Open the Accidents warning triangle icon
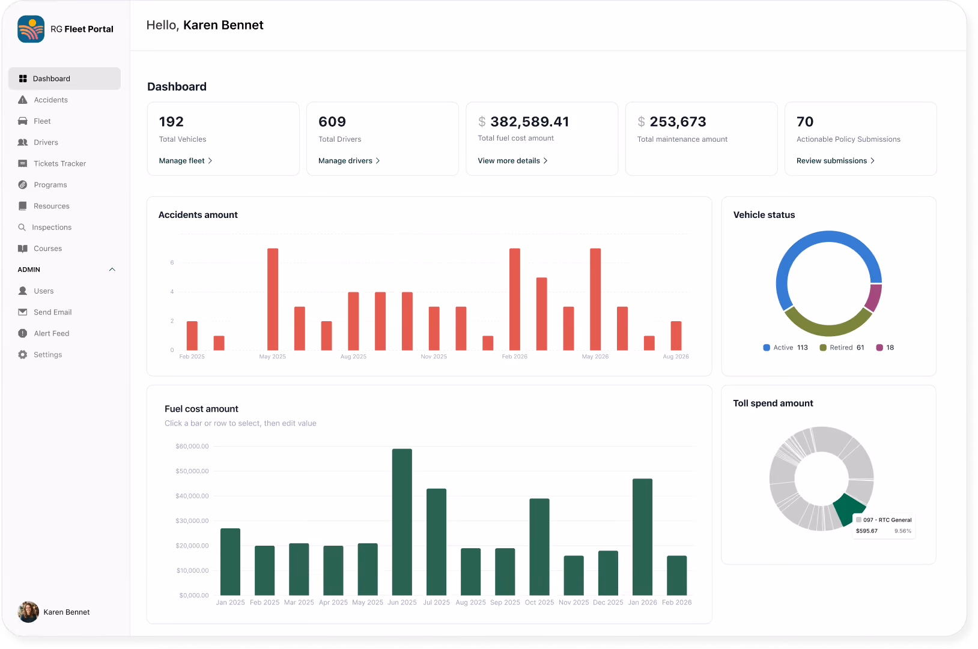 click(x=23, y=100)
